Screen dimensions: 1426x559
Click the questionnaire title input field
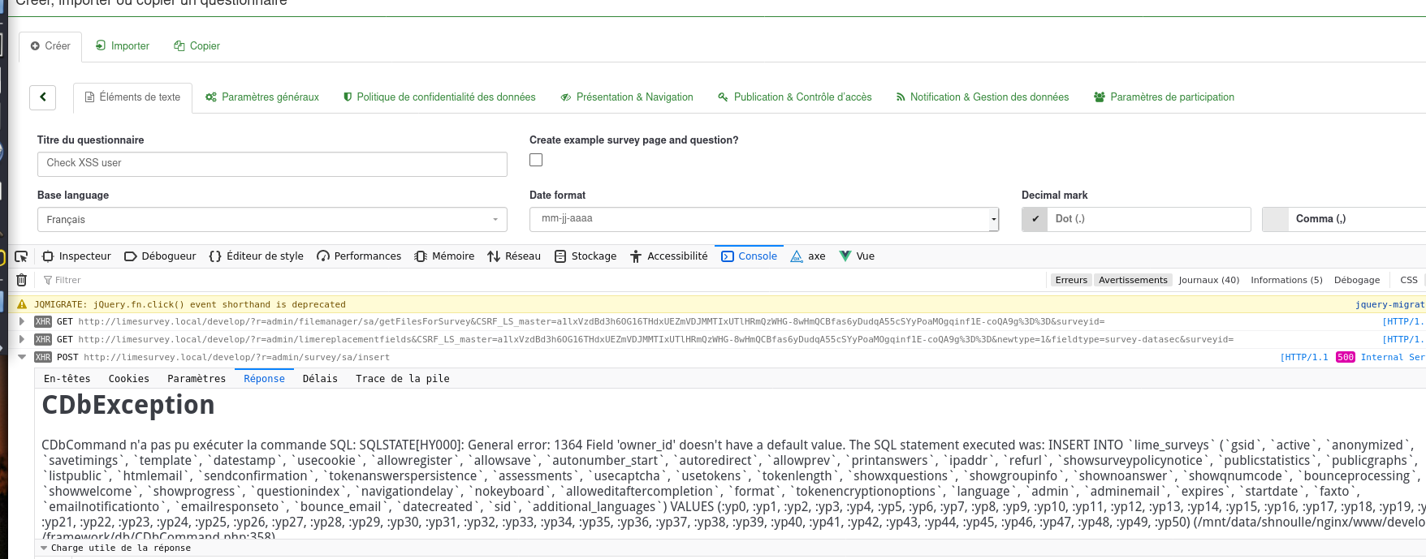[272, 164]
